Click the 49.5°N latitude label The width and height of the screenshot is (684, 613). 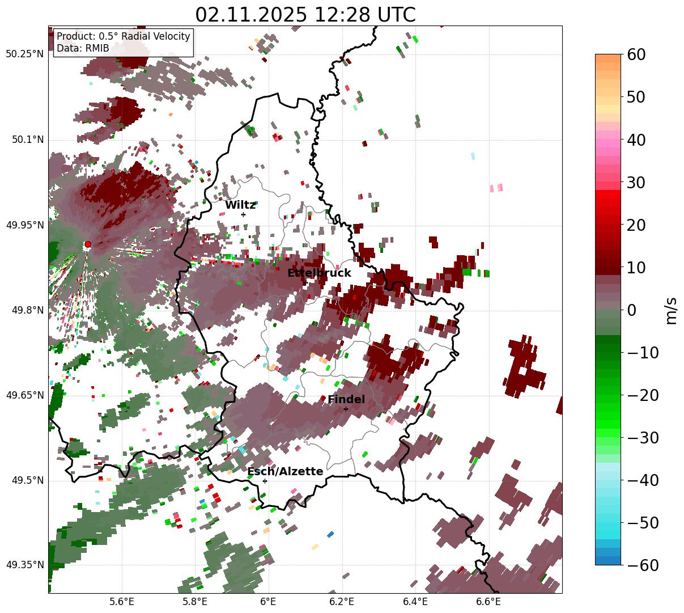[x=27, y=480]
